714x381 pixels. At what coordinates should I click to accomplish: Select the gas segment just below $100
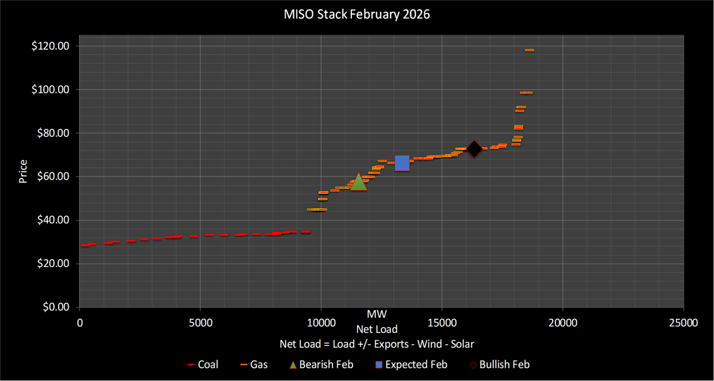526,92
